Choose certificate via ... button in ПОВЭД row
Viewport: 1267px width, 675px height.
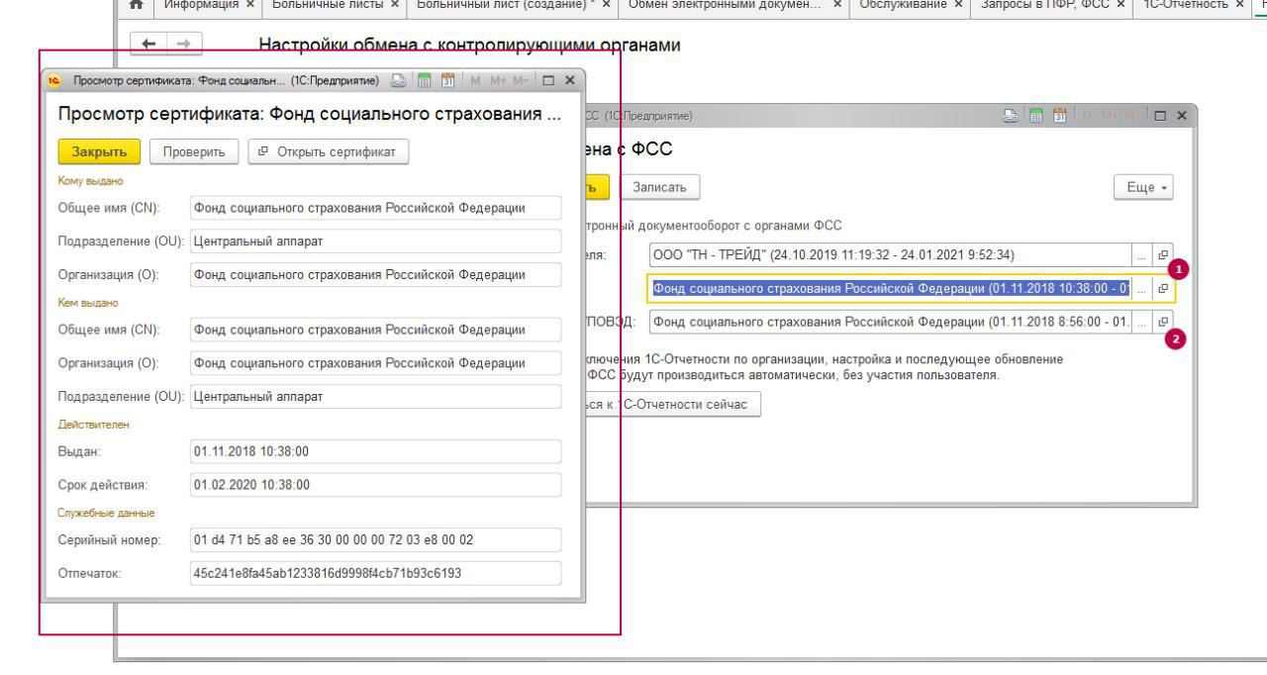[1143, 322]
